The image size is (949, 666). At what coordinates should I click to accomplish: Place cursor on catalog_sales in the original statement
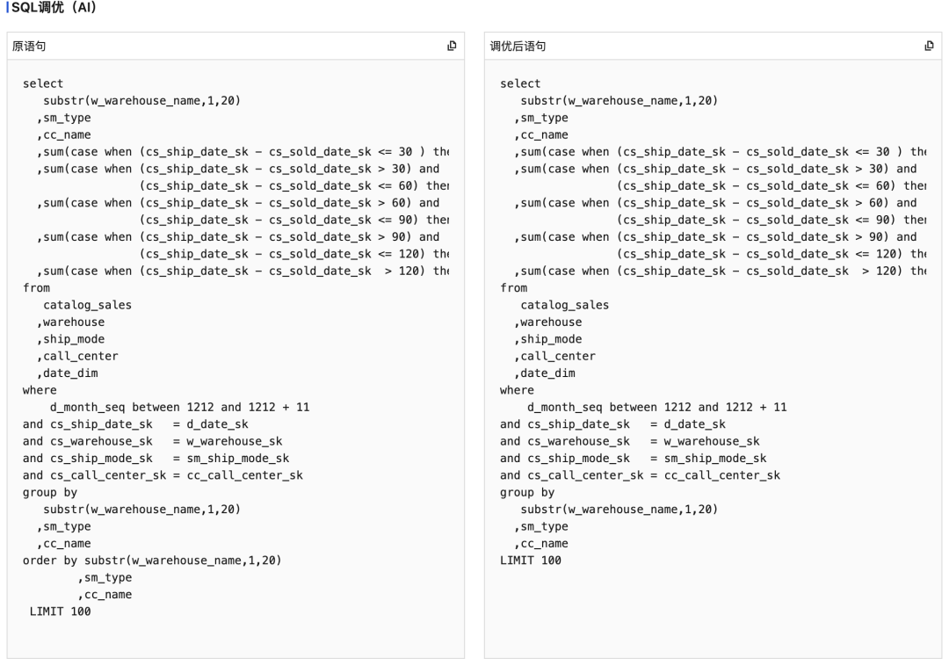[87, 306]
